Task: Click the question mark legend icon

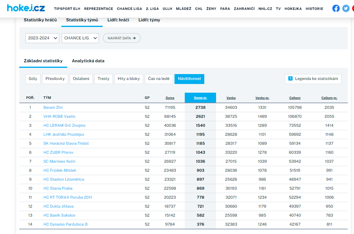Action: point(290,79)
